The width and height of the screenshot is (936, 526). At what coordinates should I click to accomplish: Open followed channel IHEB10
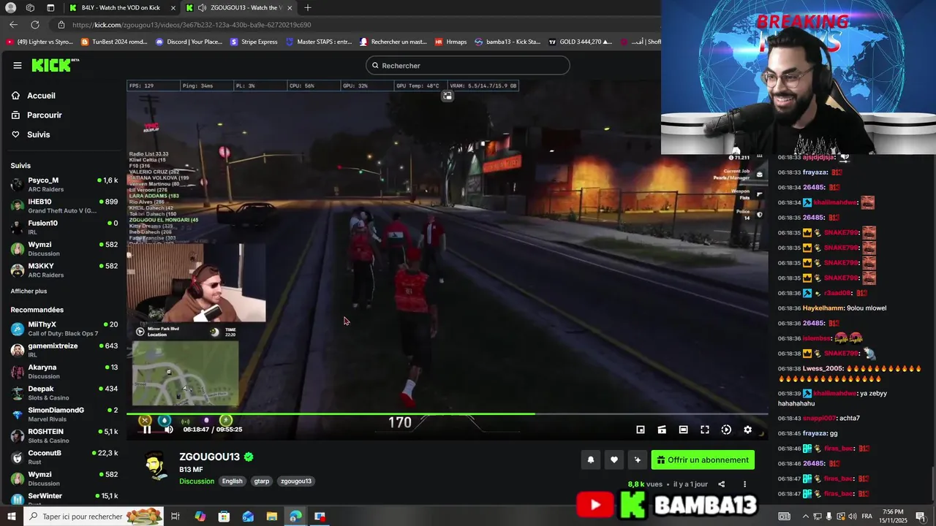pyautogui.click(x=64, y=206)
